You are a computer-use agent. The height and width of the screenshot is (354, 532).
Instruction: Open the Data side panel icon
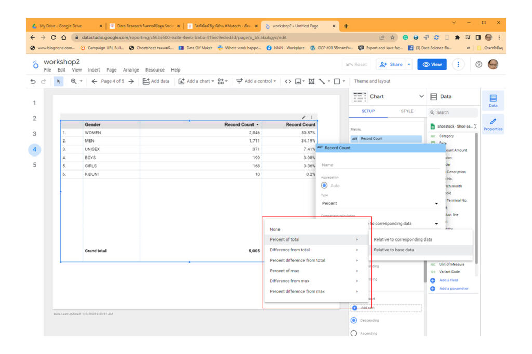point(493,101)
